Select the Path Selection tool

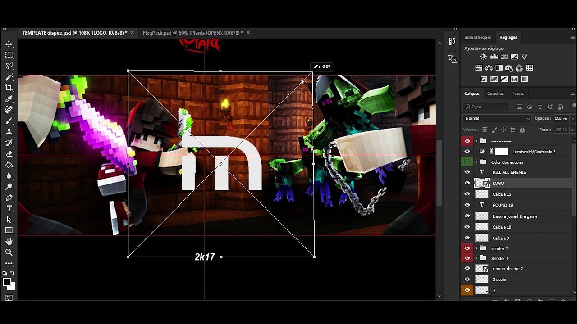click(9, 220)
